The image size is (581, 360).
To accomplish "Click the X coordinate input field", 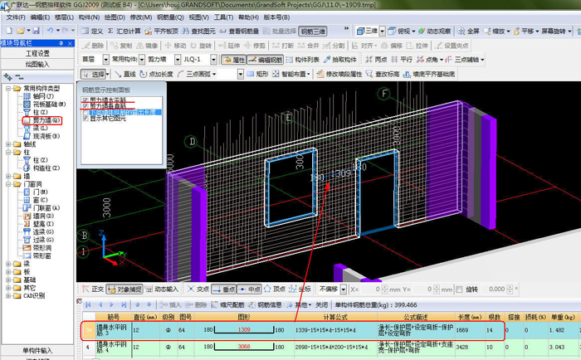I will click(x=370, y=289).
